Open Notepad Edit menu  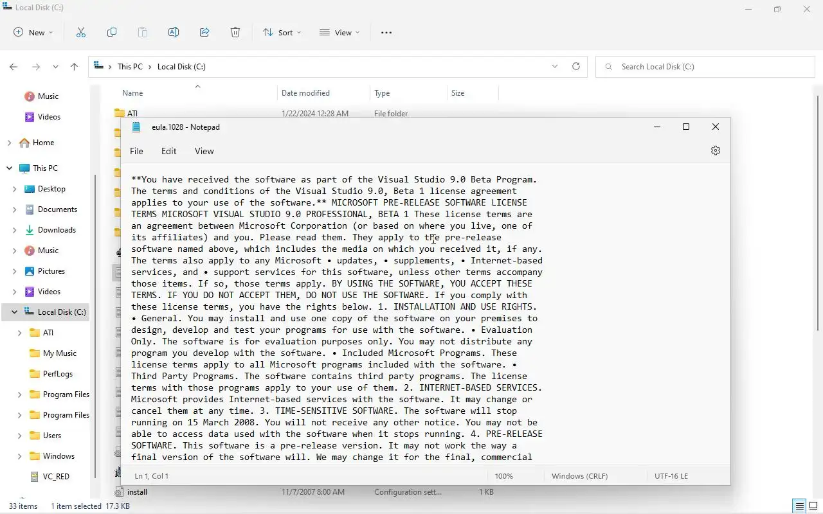tap(169, 151)
